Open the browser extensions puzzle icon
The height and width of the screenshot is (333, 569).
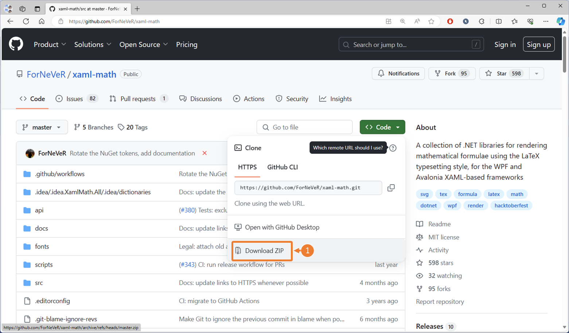pos(482,21)
